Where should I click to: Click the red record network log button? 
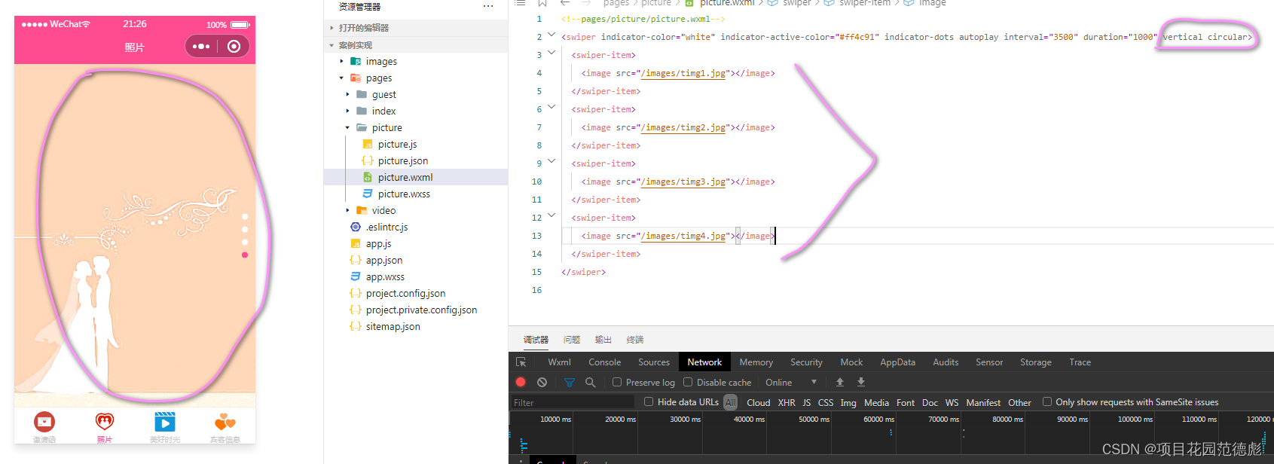(521, 382)
